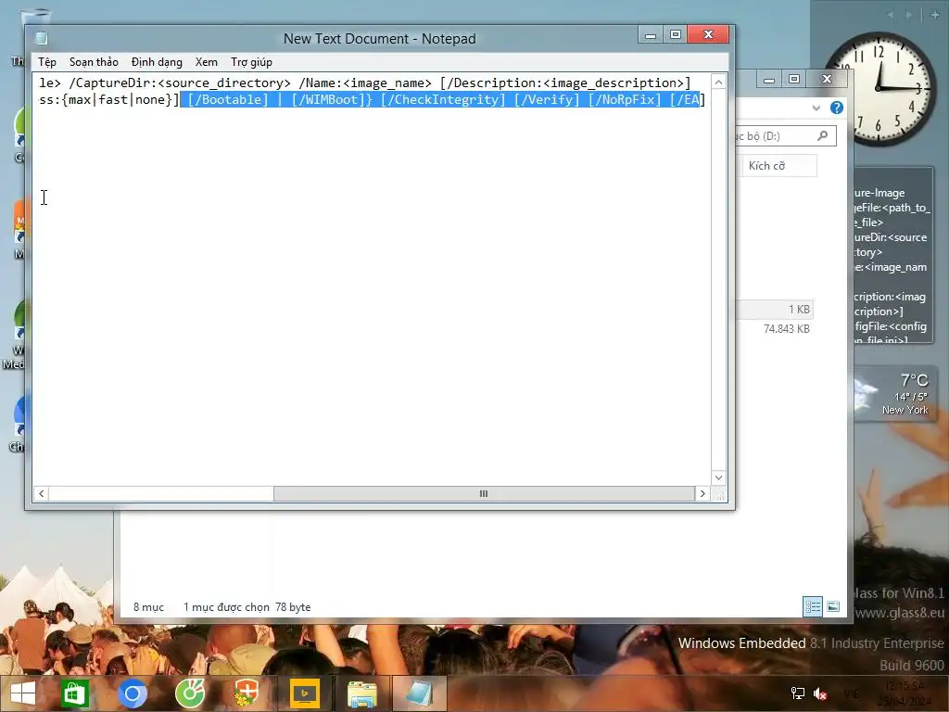Click the taskbar date and time

point(905,693)
